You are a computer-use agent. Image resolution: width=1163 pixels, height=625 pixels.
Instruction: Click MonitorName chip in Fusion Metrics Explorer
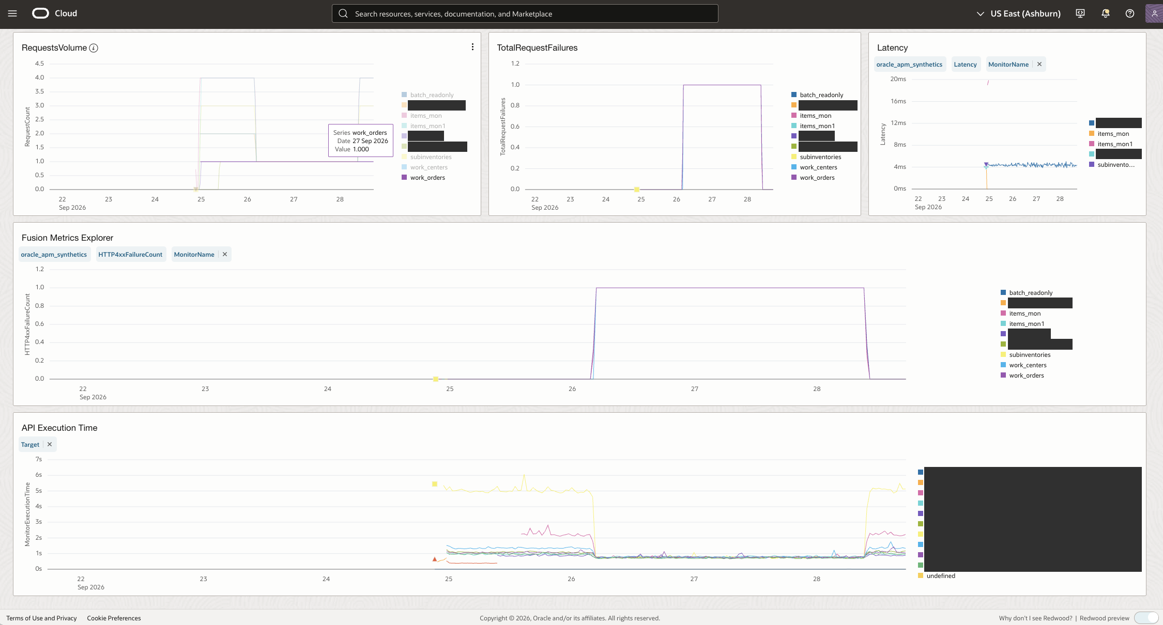point(194,254)
